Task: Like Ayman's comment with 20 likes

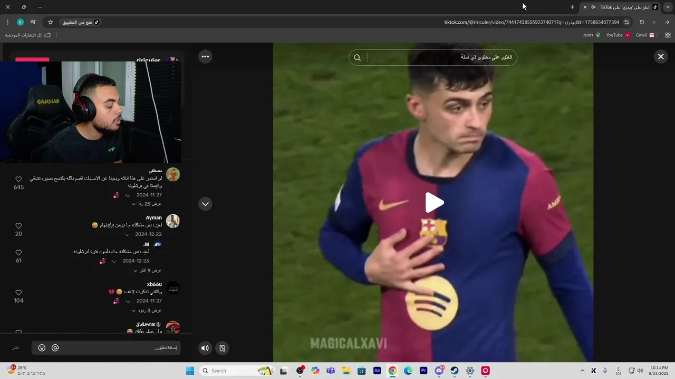Action: click(18, 226)
